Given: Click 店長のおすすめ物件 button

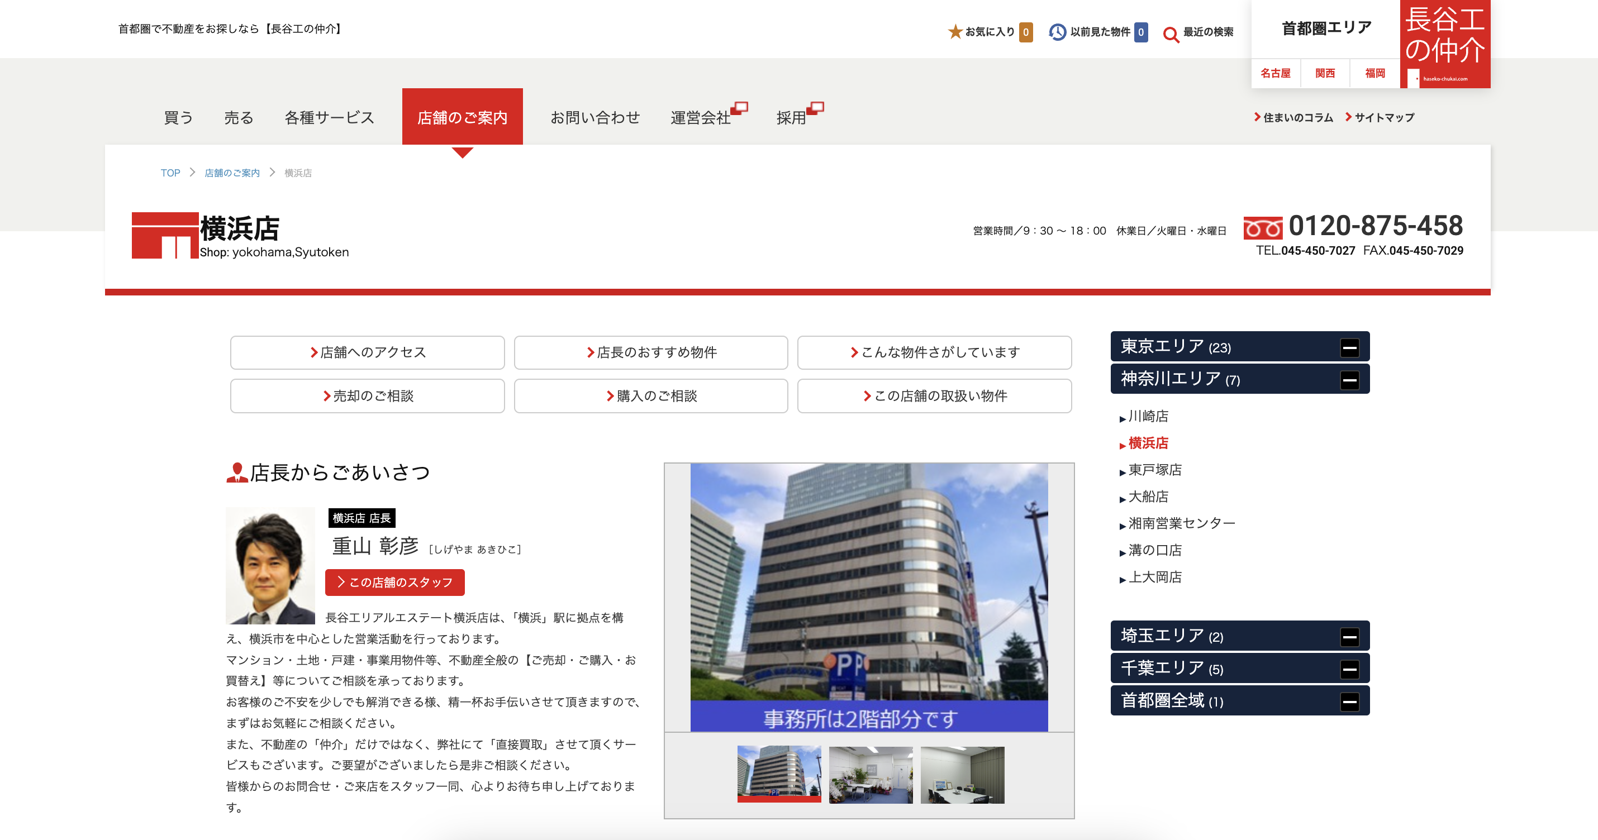Looking at the screenshot, I should click(651, 352).
